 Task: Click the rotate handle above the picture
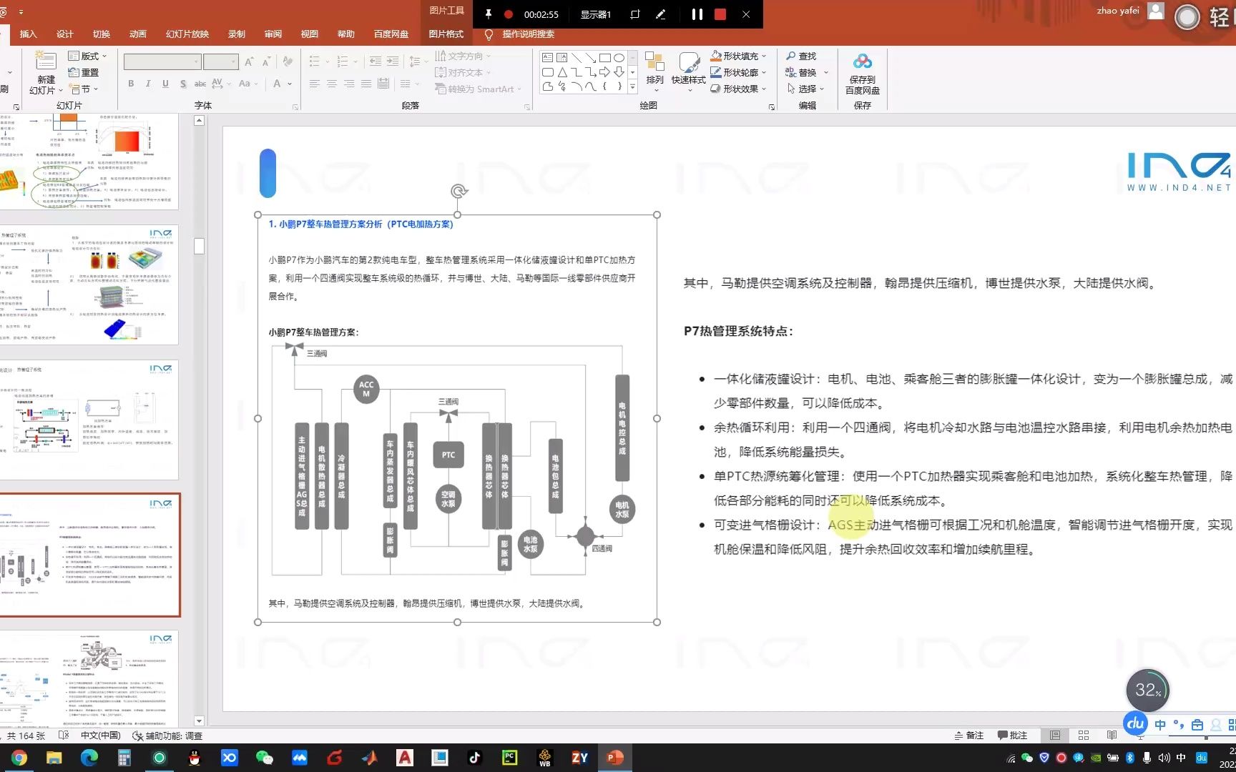point(459,191)
